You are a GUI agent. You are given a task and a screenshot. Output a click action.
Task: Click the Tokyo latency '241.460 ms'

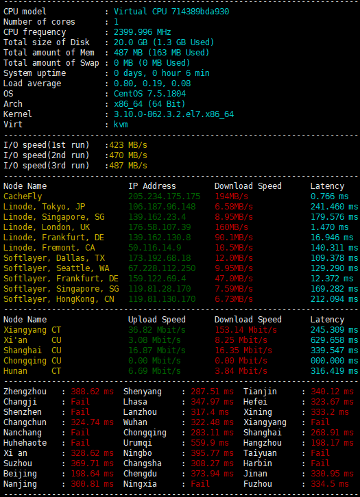335,207
